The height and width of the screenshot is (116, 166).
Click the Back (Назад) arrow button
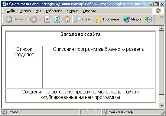pos(9,19)
